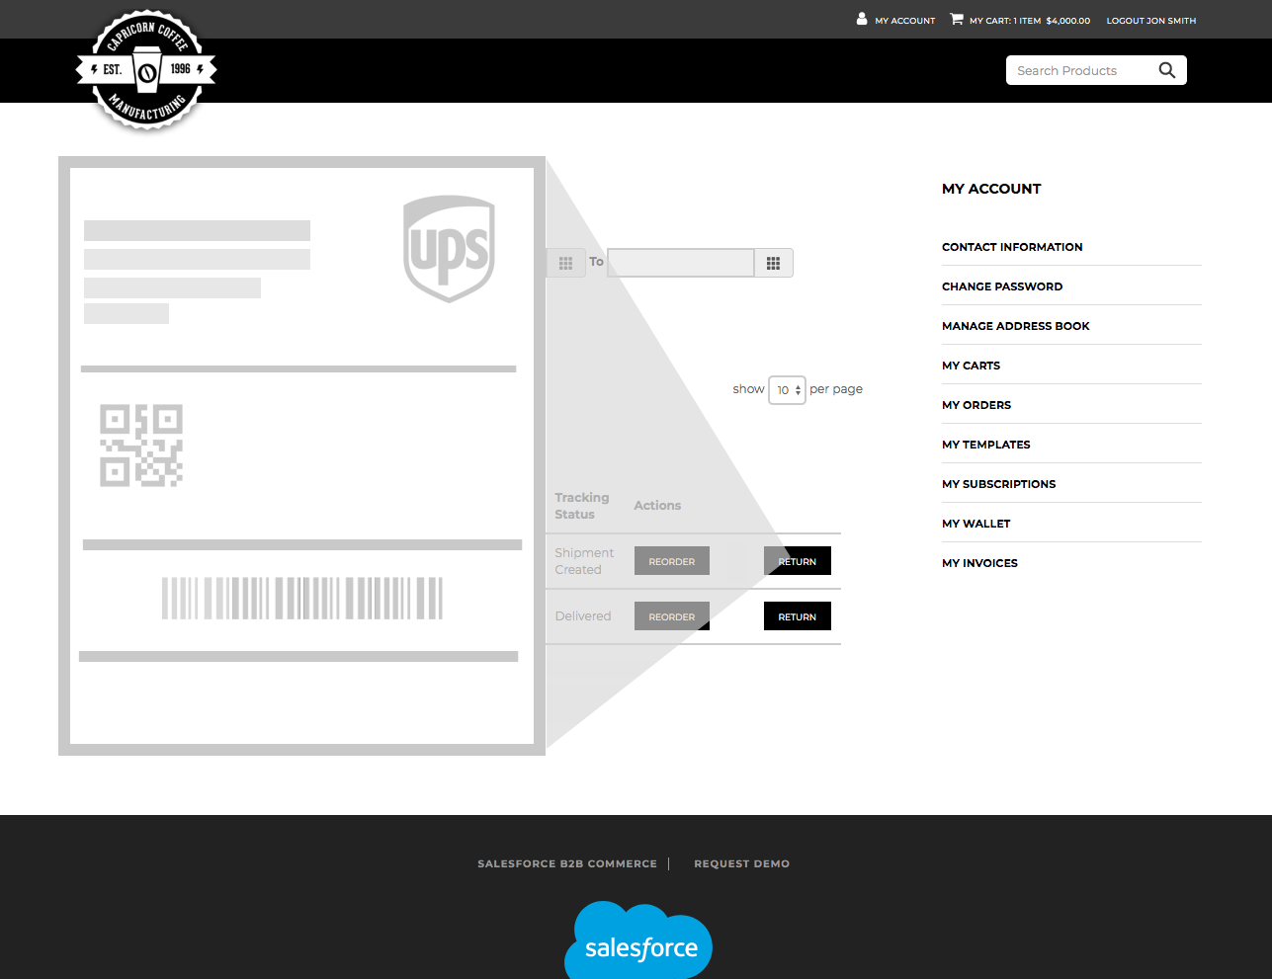Click the My Account sidebar heading
This screenshot has height=979, width=1272.
pos(991,189)
